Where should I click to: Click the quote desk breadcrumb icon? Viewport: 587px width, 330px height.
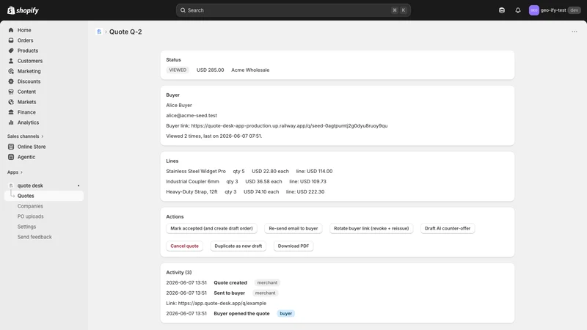tap(99, 32)
